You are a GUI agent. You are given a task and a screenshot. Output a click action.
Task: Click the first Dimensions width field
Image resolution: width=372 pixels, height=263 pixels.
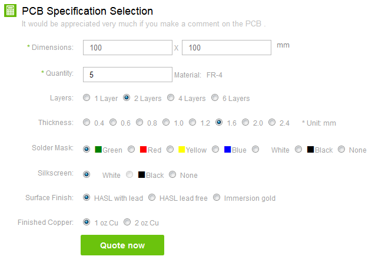127,48
